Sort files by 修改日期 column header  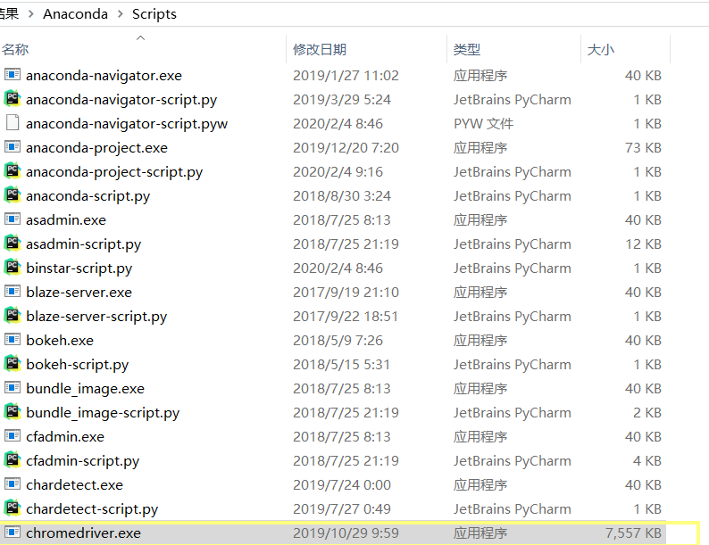coord(320,49)
